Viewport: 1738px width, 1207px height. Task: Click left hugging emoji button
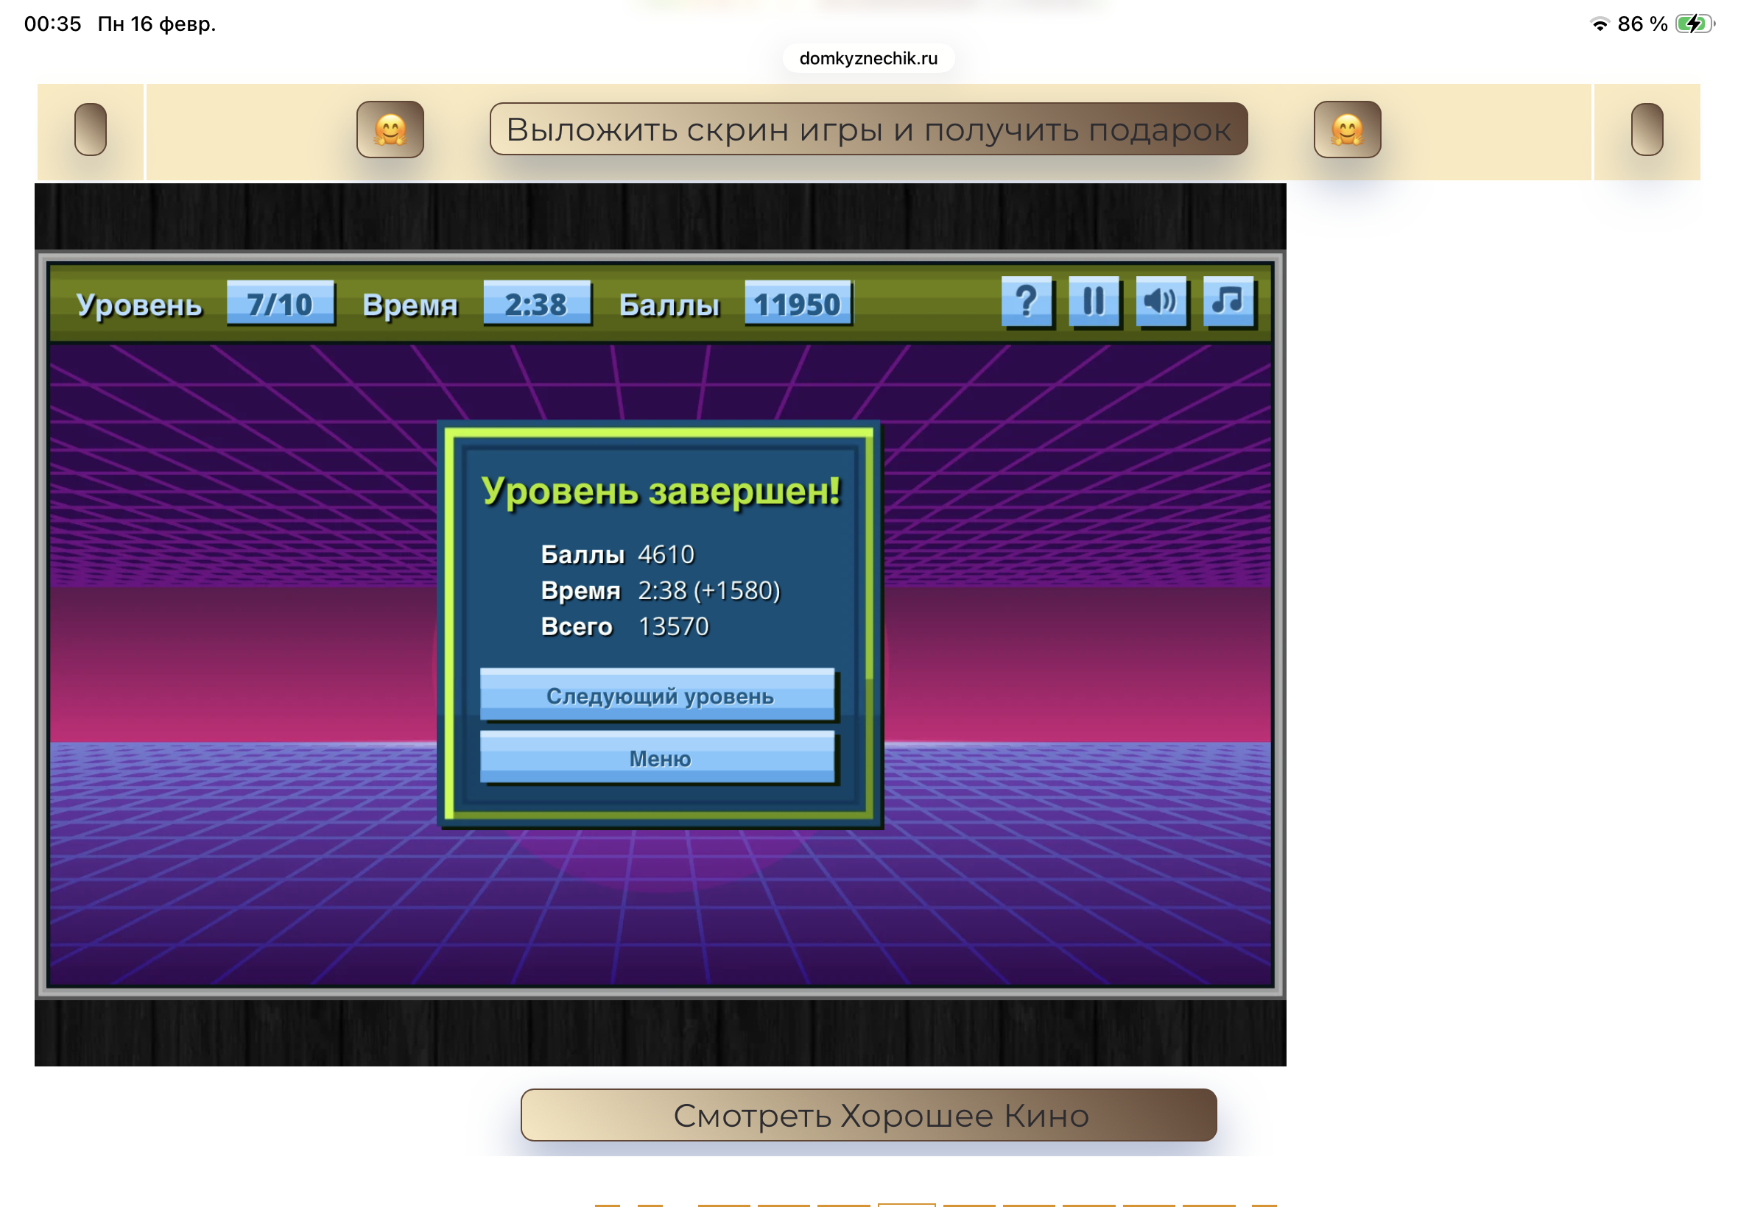pos(390,130)
